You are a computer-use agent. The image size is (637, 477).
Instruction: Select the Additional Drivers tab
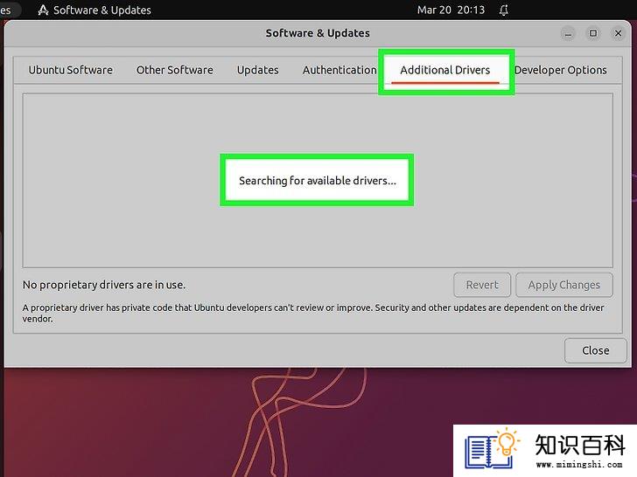tap(445, 70)
